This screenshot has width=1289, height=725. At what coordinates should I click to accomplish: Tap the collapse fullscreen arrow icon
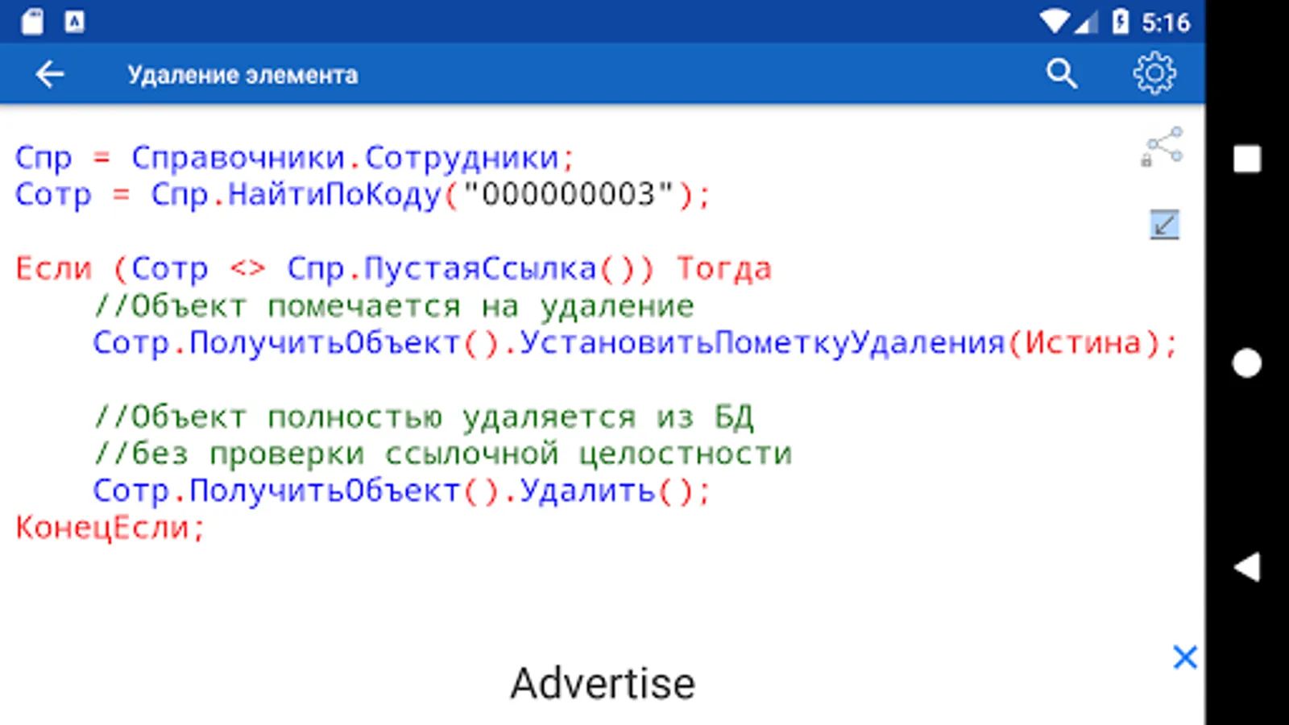[x=1164, y=225]
